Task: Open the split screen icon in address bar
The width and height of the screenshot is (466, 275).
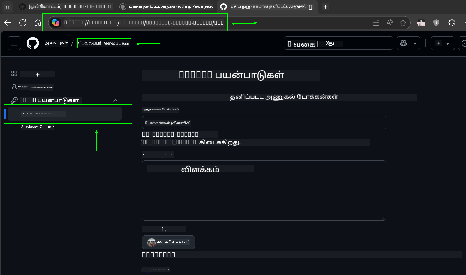Action: [376, 23]
